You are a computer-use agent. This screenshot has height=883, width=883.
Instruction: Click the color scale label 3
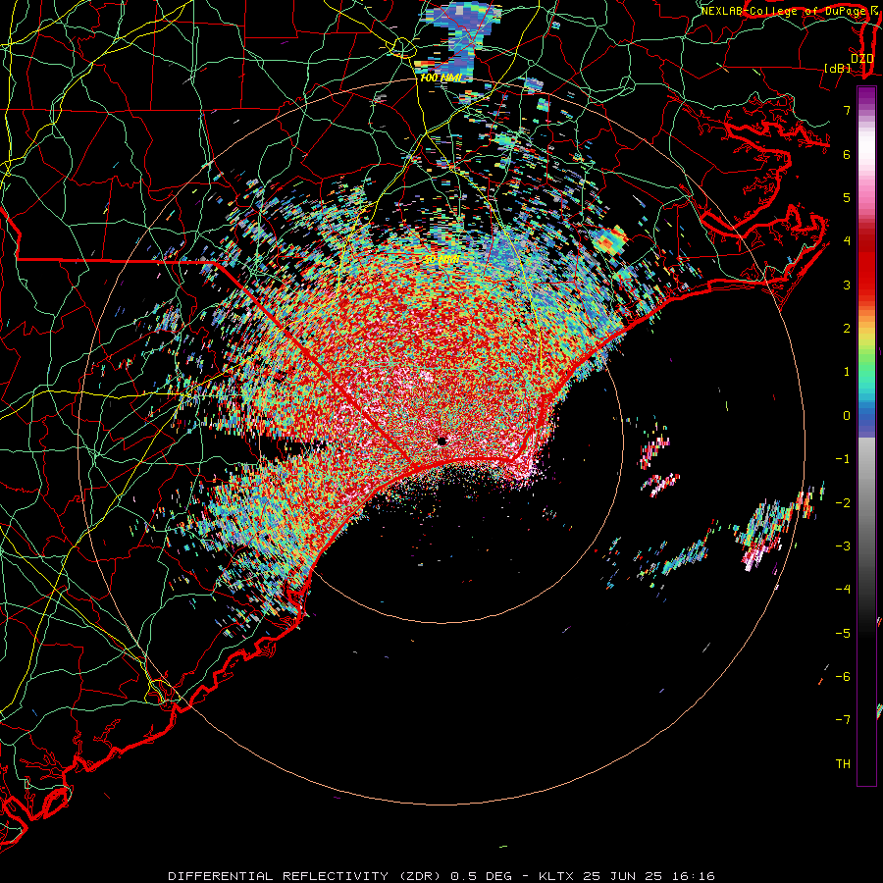(x=847, y=285)
